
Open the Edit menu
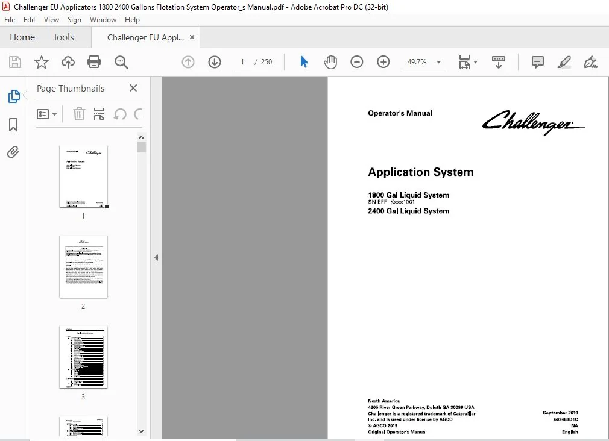click(x=30, y=20)
